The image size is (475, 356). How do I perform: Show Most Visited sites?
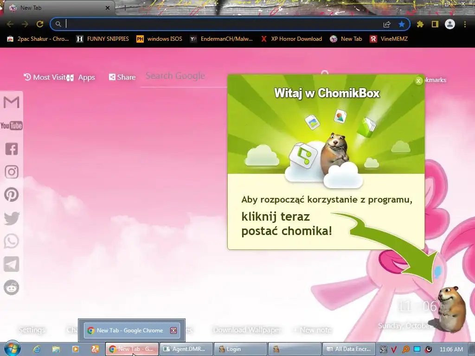tap(45, 77)
